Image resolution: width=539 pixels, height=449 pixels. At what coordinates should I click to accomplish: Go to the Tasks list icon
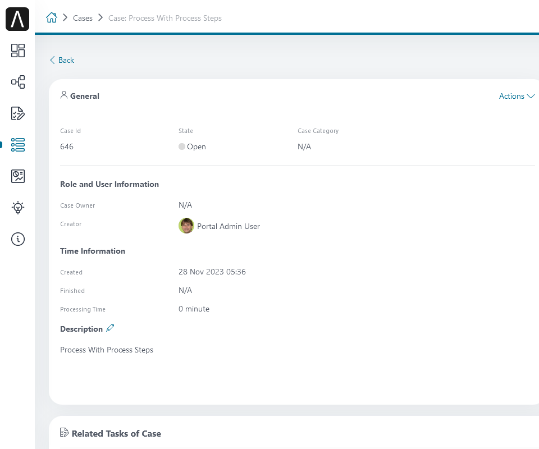18,113
